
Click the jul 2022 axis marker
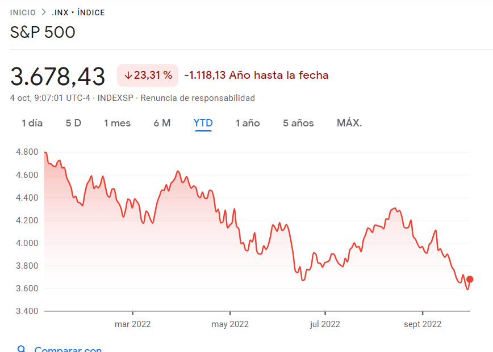(325, 324)
